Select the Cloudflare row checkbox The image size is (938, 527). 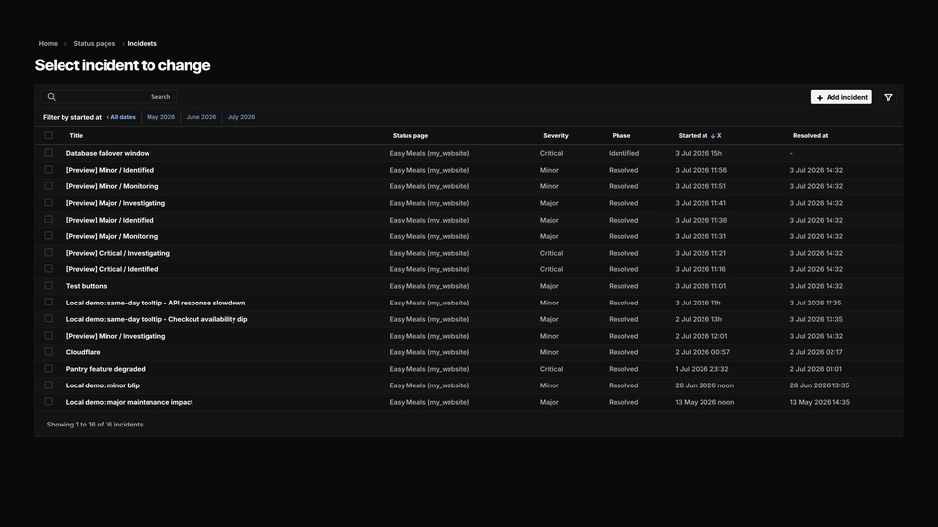(49, 352)
